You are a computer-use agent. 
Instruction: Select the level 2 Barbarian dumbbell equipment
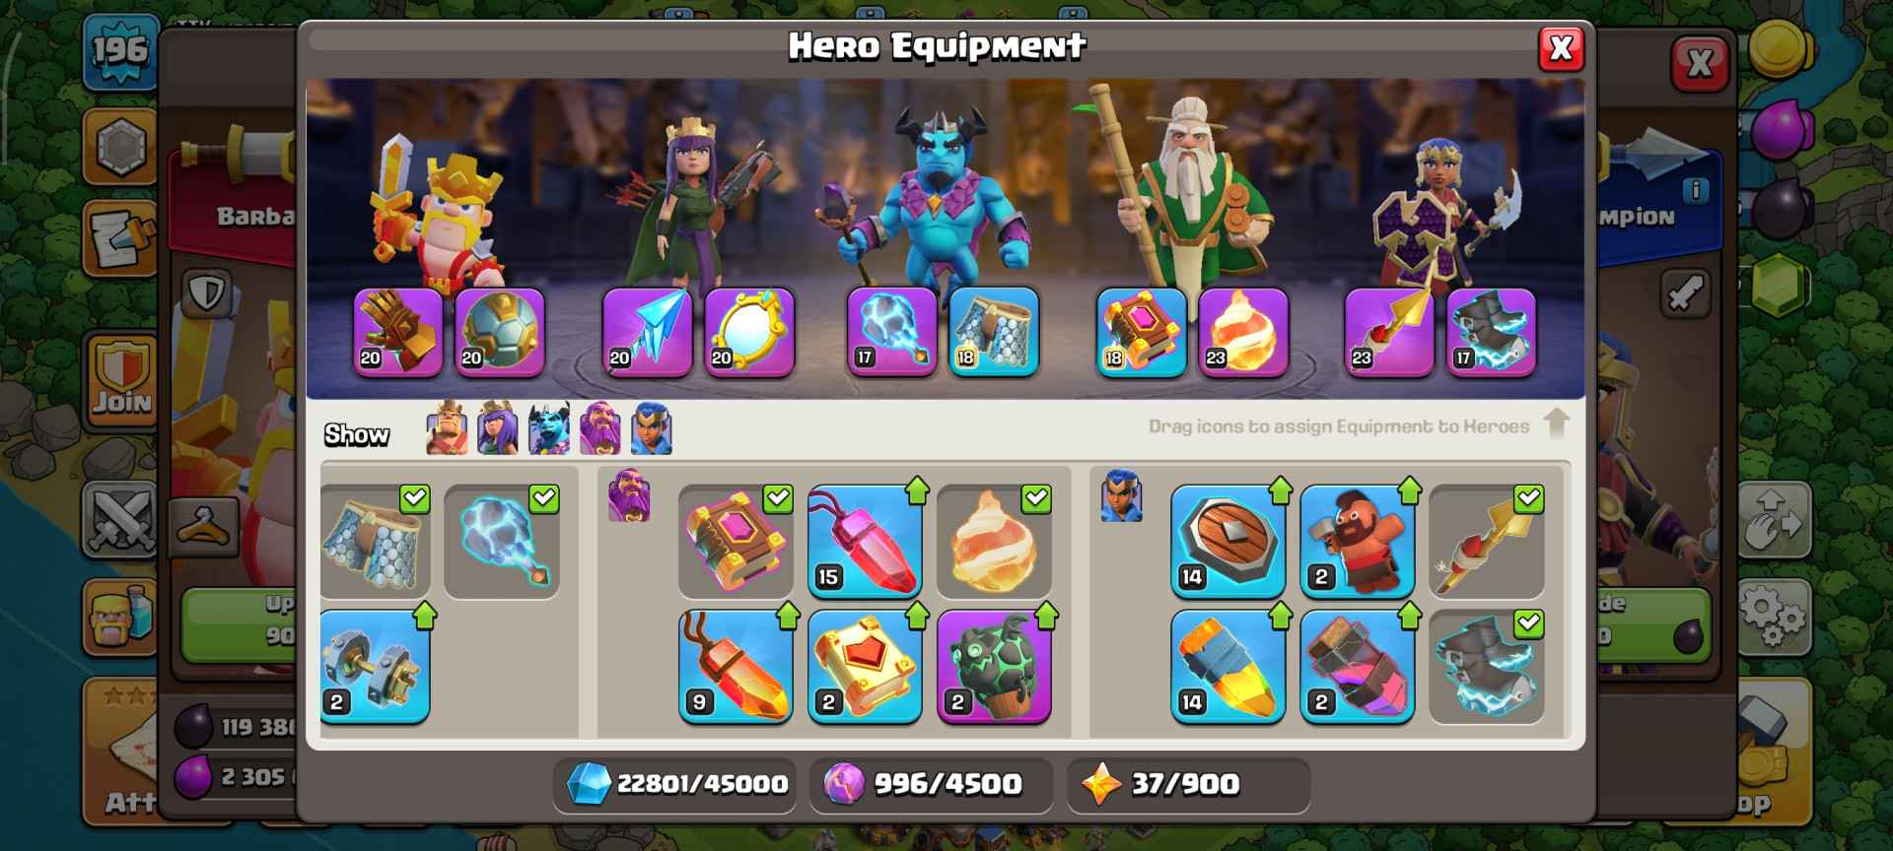pyautogui.click(x=375, y=666)
